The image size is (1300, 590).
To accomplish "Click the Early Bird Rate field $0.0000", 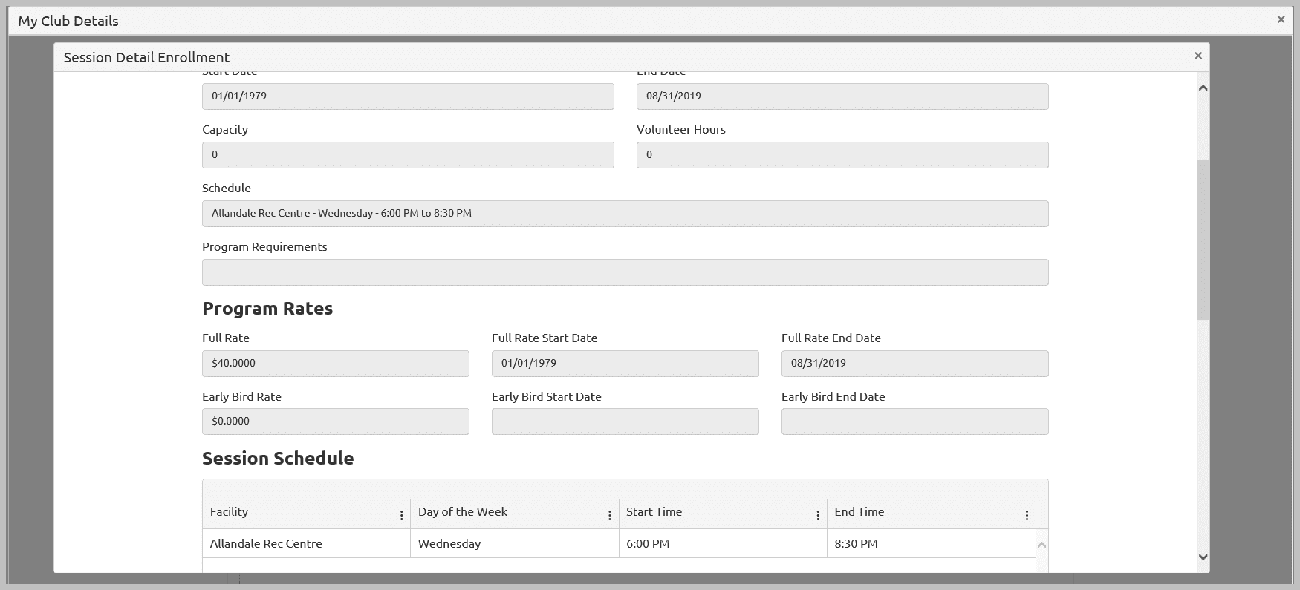I will (x=336, y=422).
